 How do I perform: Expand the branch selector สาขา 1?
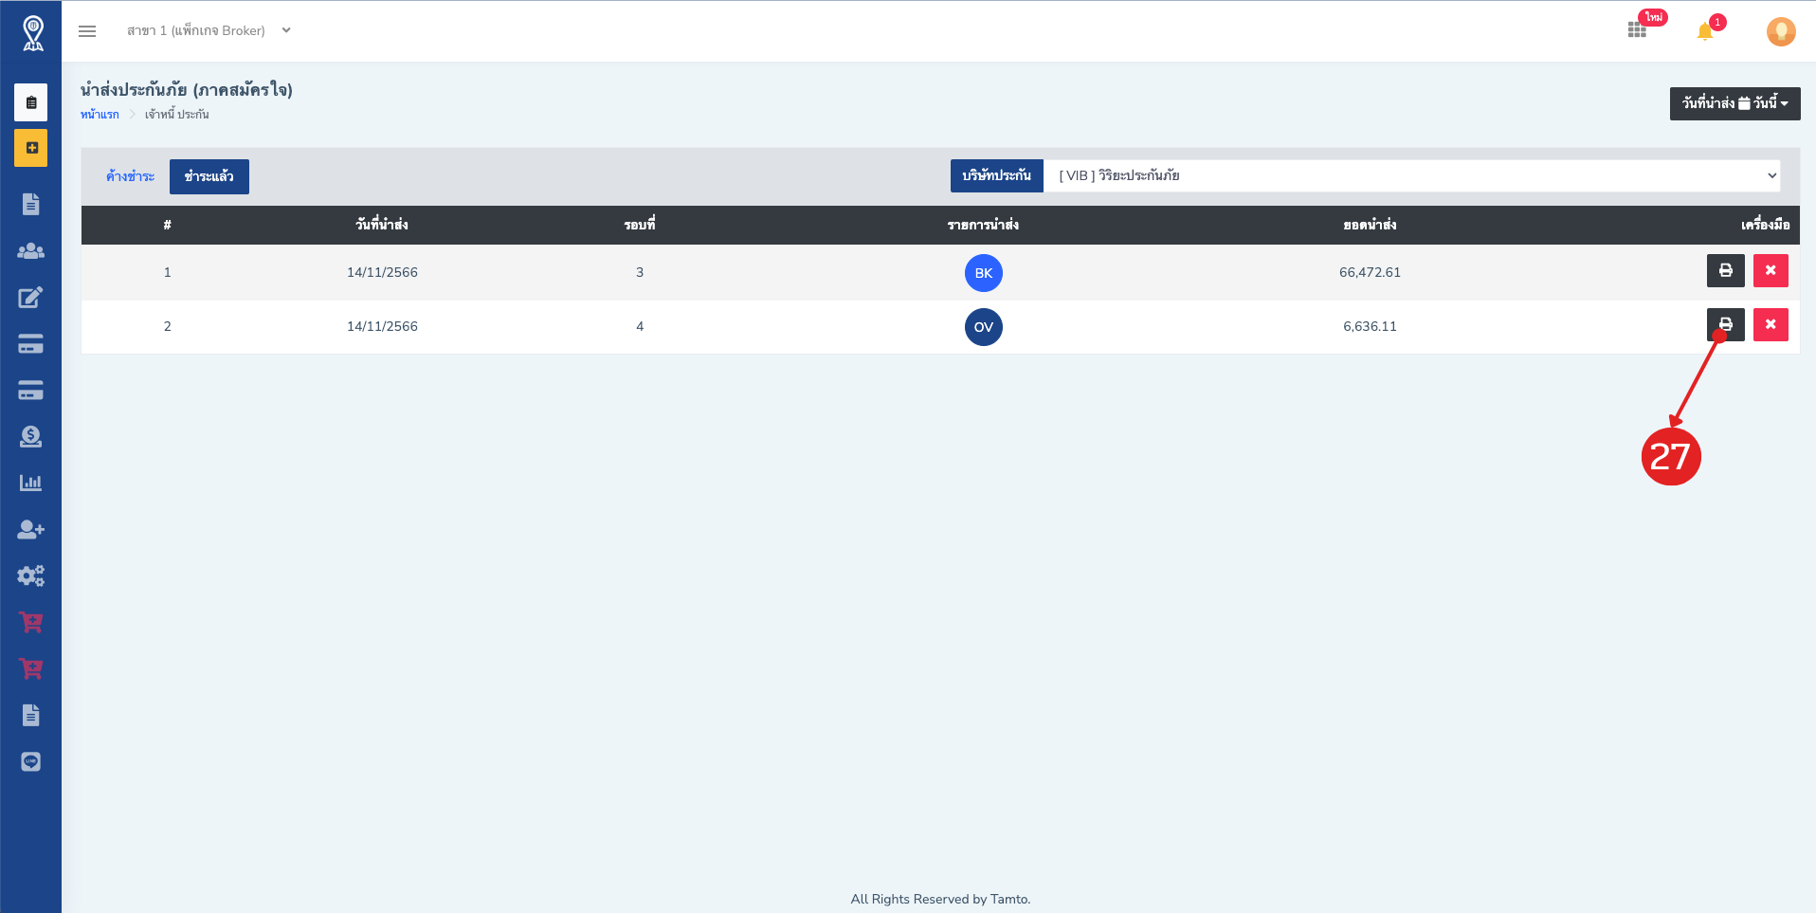[209, 30]
